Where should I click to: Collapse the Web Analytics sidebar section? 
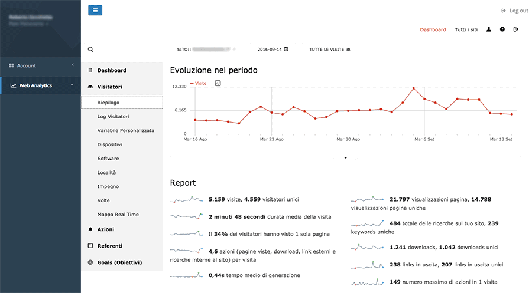40,85
